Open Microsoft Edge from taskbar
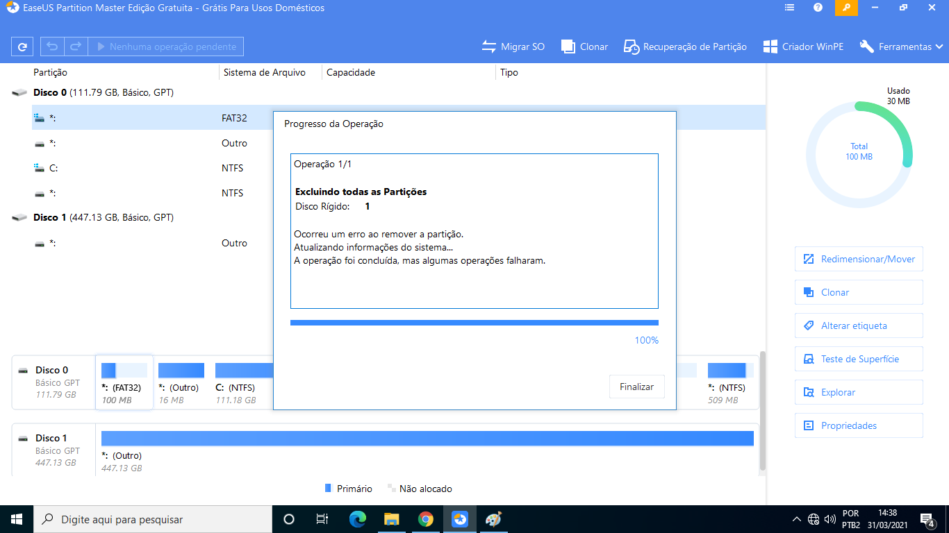The image size is (949, 533). pyautogui.click(x=357, y=519)
